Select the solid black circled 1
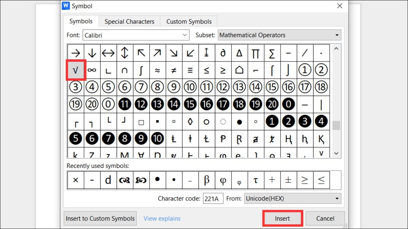The height and width of the screenshot is (229, 408). [x=272, y=122]
